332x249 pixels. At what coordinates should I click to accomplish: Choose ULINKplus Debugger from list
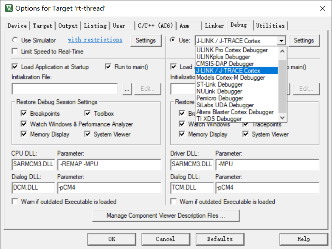point(236,57)
